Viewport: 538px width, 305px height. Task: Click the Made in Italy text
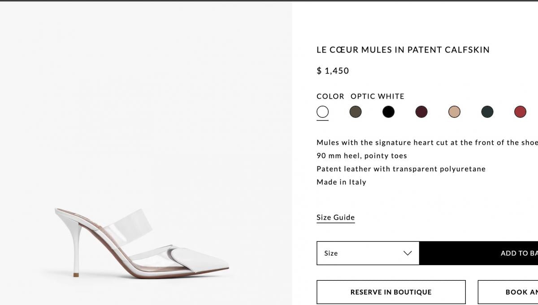coord(341,182)
